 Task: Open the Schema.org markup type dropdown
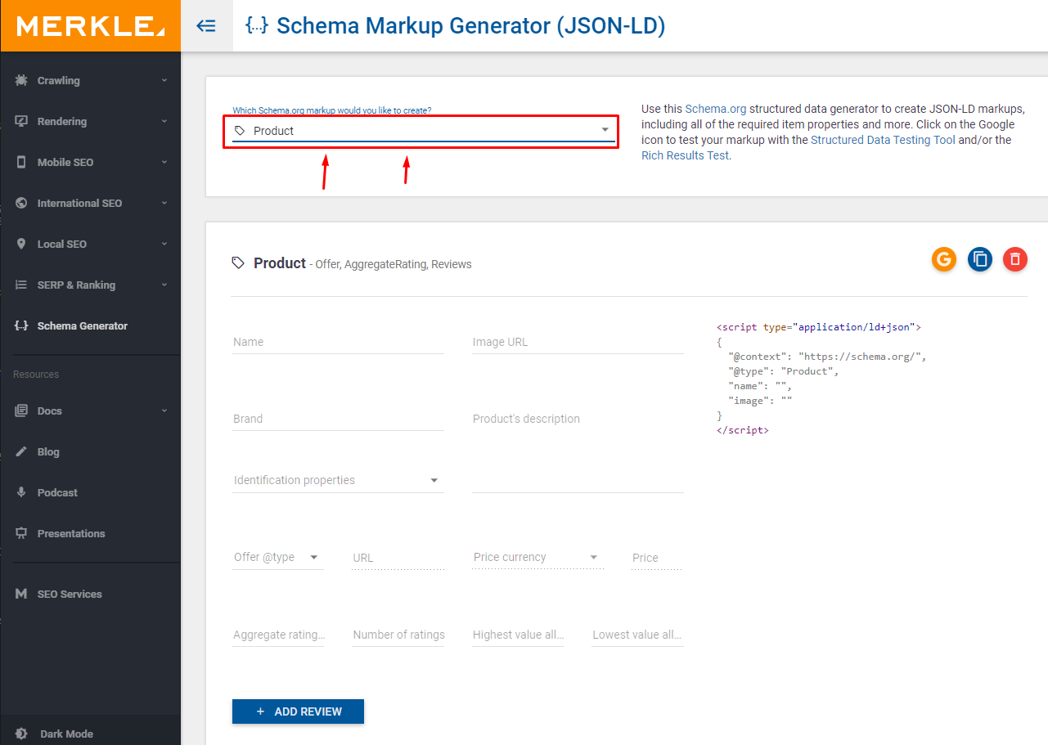[421, 131]
